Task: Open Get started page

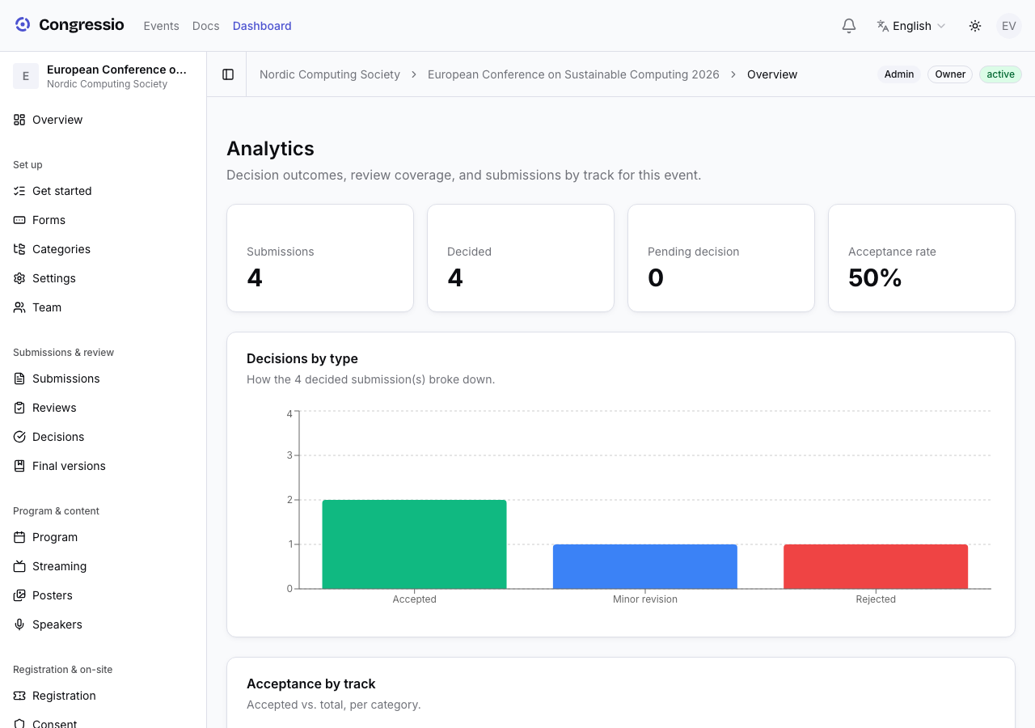Action: 103,191
